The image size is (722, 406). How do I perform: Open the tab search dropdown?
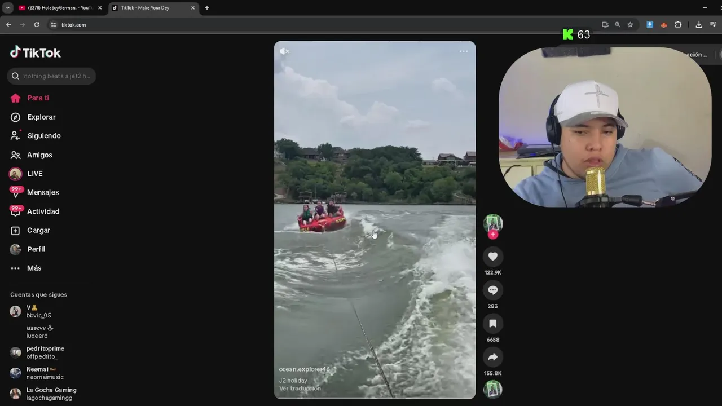pos(7,8)
